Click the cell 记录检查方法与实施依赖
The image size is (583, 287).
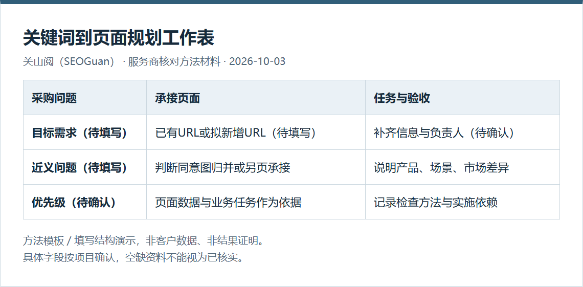tap(462, 202)
